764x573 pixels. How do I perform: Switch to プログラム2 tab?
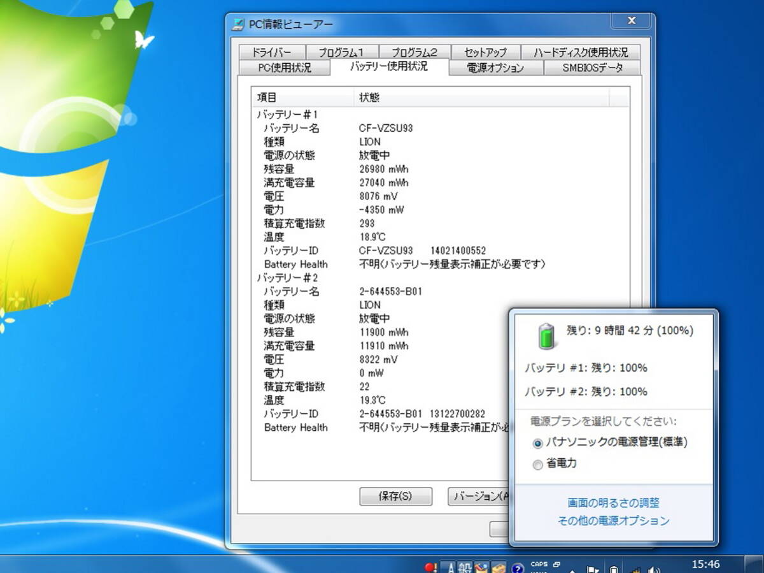click(x=414, y=52)
